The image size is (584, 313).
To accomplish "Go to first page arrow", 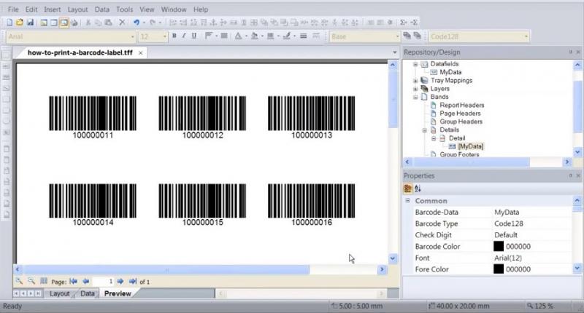I will [x=73, y=282].
